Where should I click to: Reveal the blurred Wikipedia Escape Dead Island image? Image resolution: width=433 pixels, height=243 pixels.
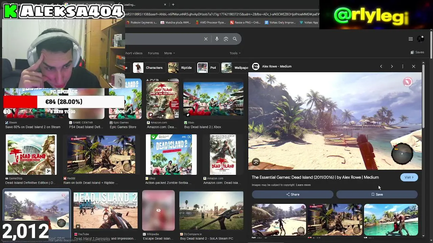(158, 211)
